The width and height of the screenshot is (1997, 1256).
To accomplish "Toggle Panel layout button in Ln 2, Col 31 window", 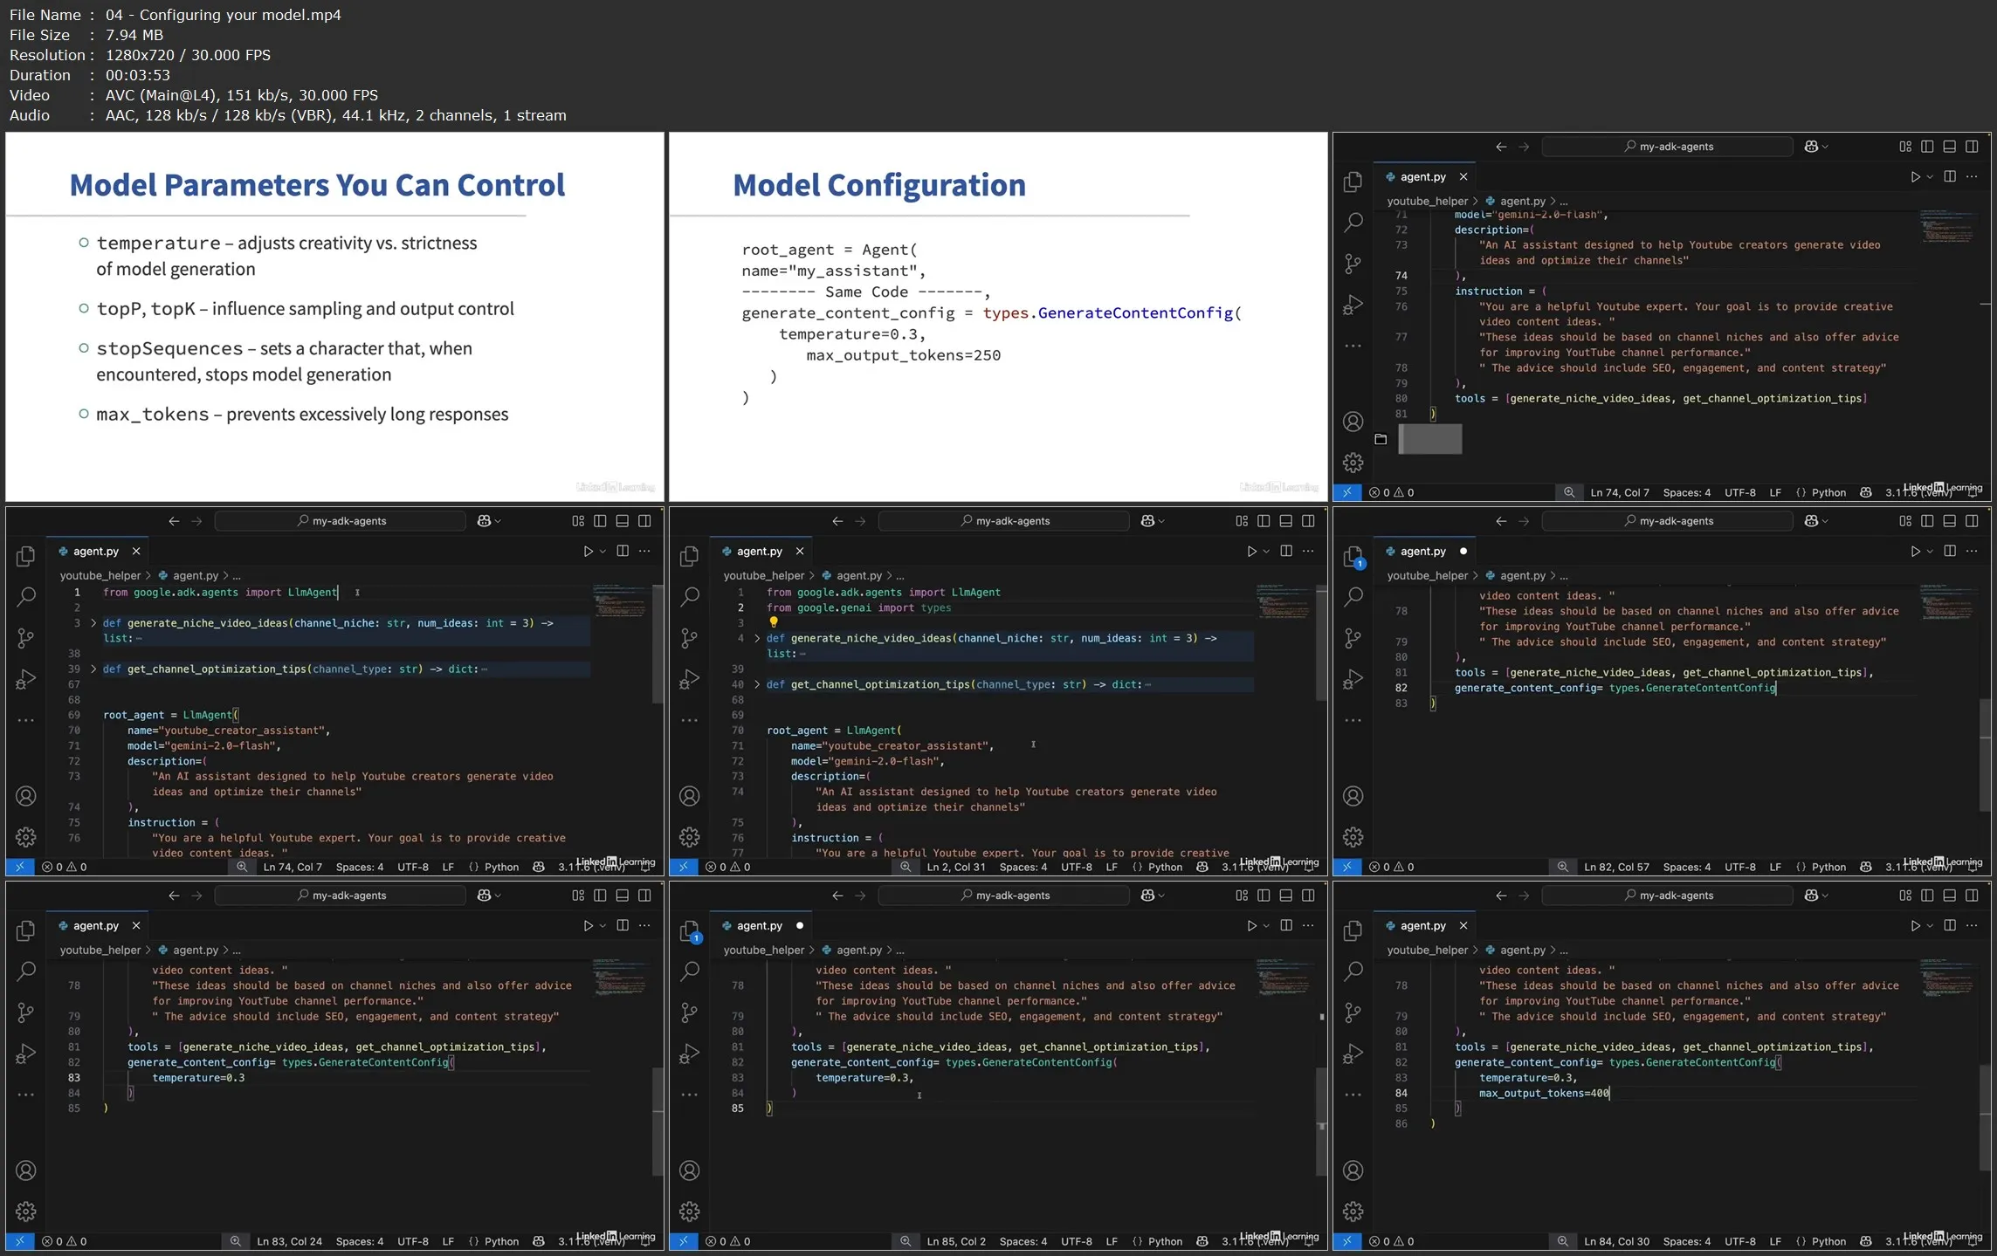I will [x=1285, y=521].
